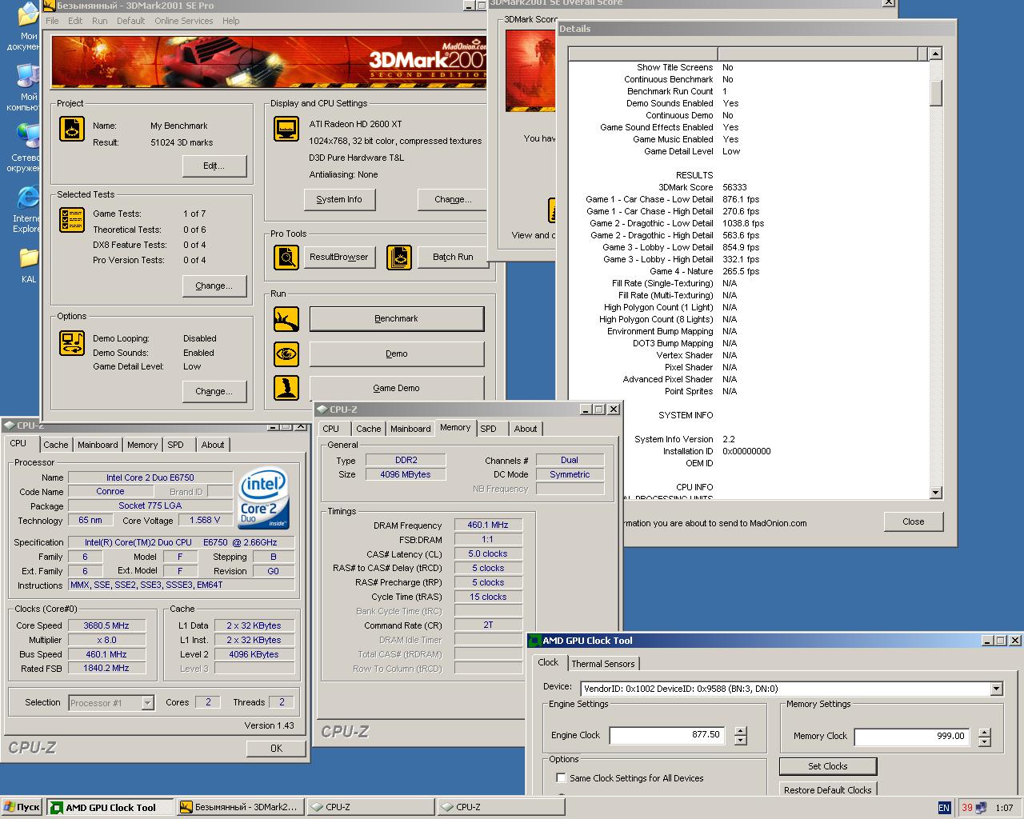This screenshot has height=819, width=1024.
Task: Click Set Clocks in GPU Clock Tool
Action: (x=828, y=765)
